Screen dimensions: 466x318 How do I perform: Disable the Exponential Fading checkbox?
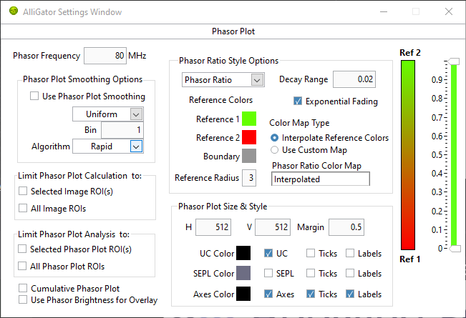coord(298,101)
